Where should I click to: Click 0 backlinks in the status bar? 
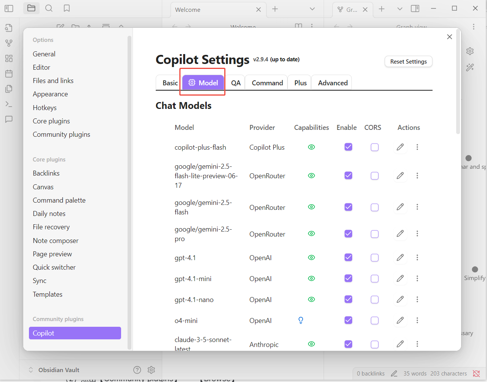tap(370, 374)
